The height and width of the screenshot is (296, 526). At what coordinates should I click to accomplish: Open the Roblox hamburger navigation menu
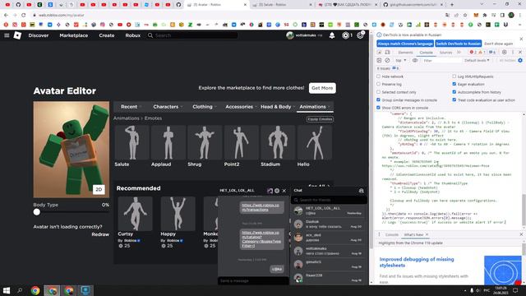click(x=7, y=35)
